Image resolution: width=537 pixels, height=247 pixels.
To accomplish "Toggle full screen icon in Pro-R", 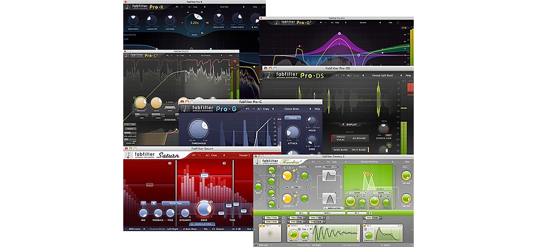I will 264,7.
